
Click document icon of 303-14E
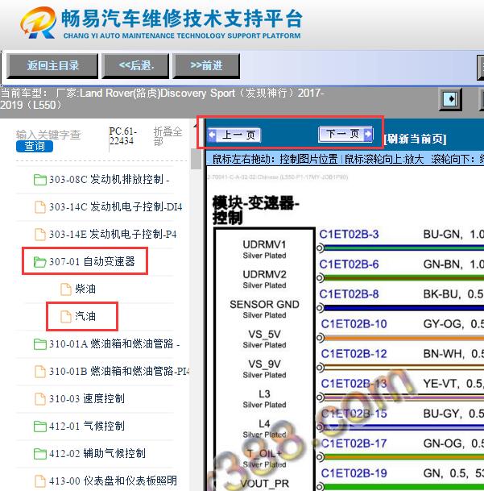pos(39,235)
